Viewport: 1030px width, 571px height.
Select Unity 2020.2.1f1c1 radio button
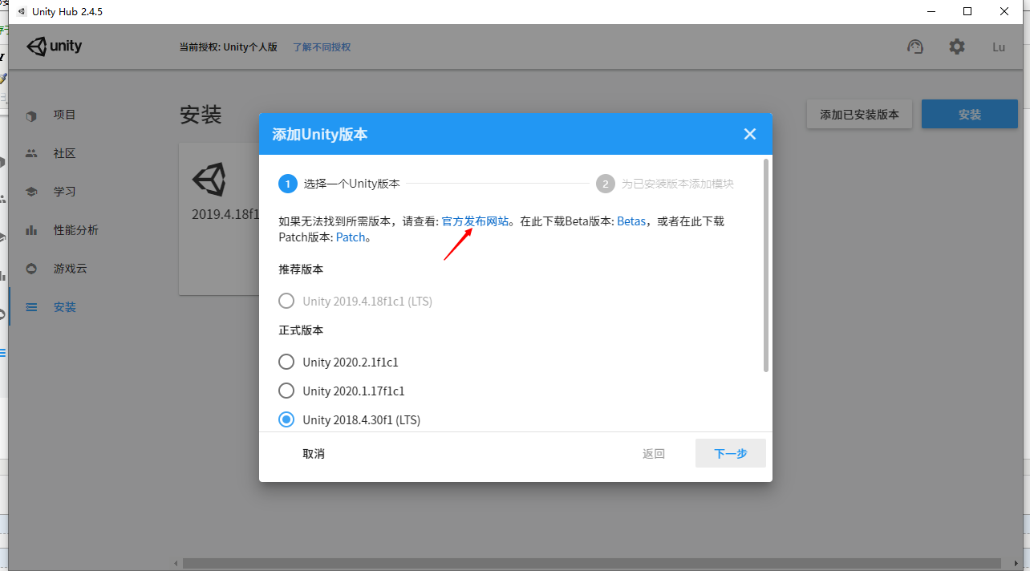(286, 362)
